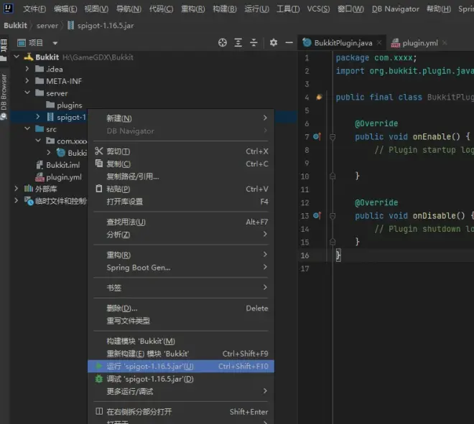Viewport: 474px width, 424px height.
Task: Click the server breadcrumb
Action: tap(47, 26)
